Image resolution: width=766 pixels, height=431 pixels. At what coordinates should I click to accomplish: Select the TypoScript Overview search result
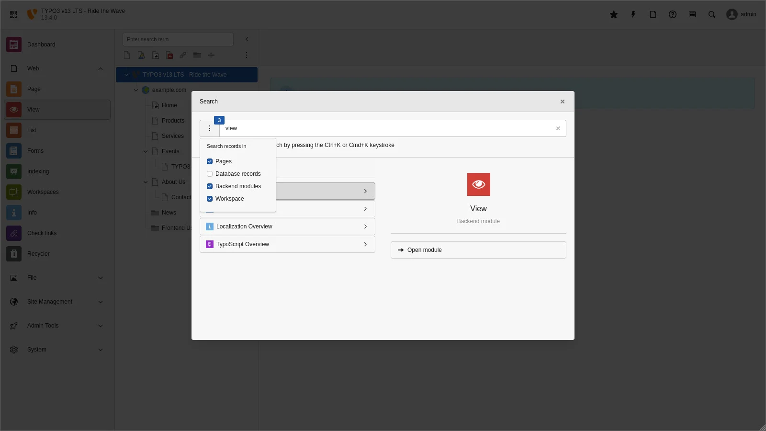pyautogui.click(x=287, y=244)
